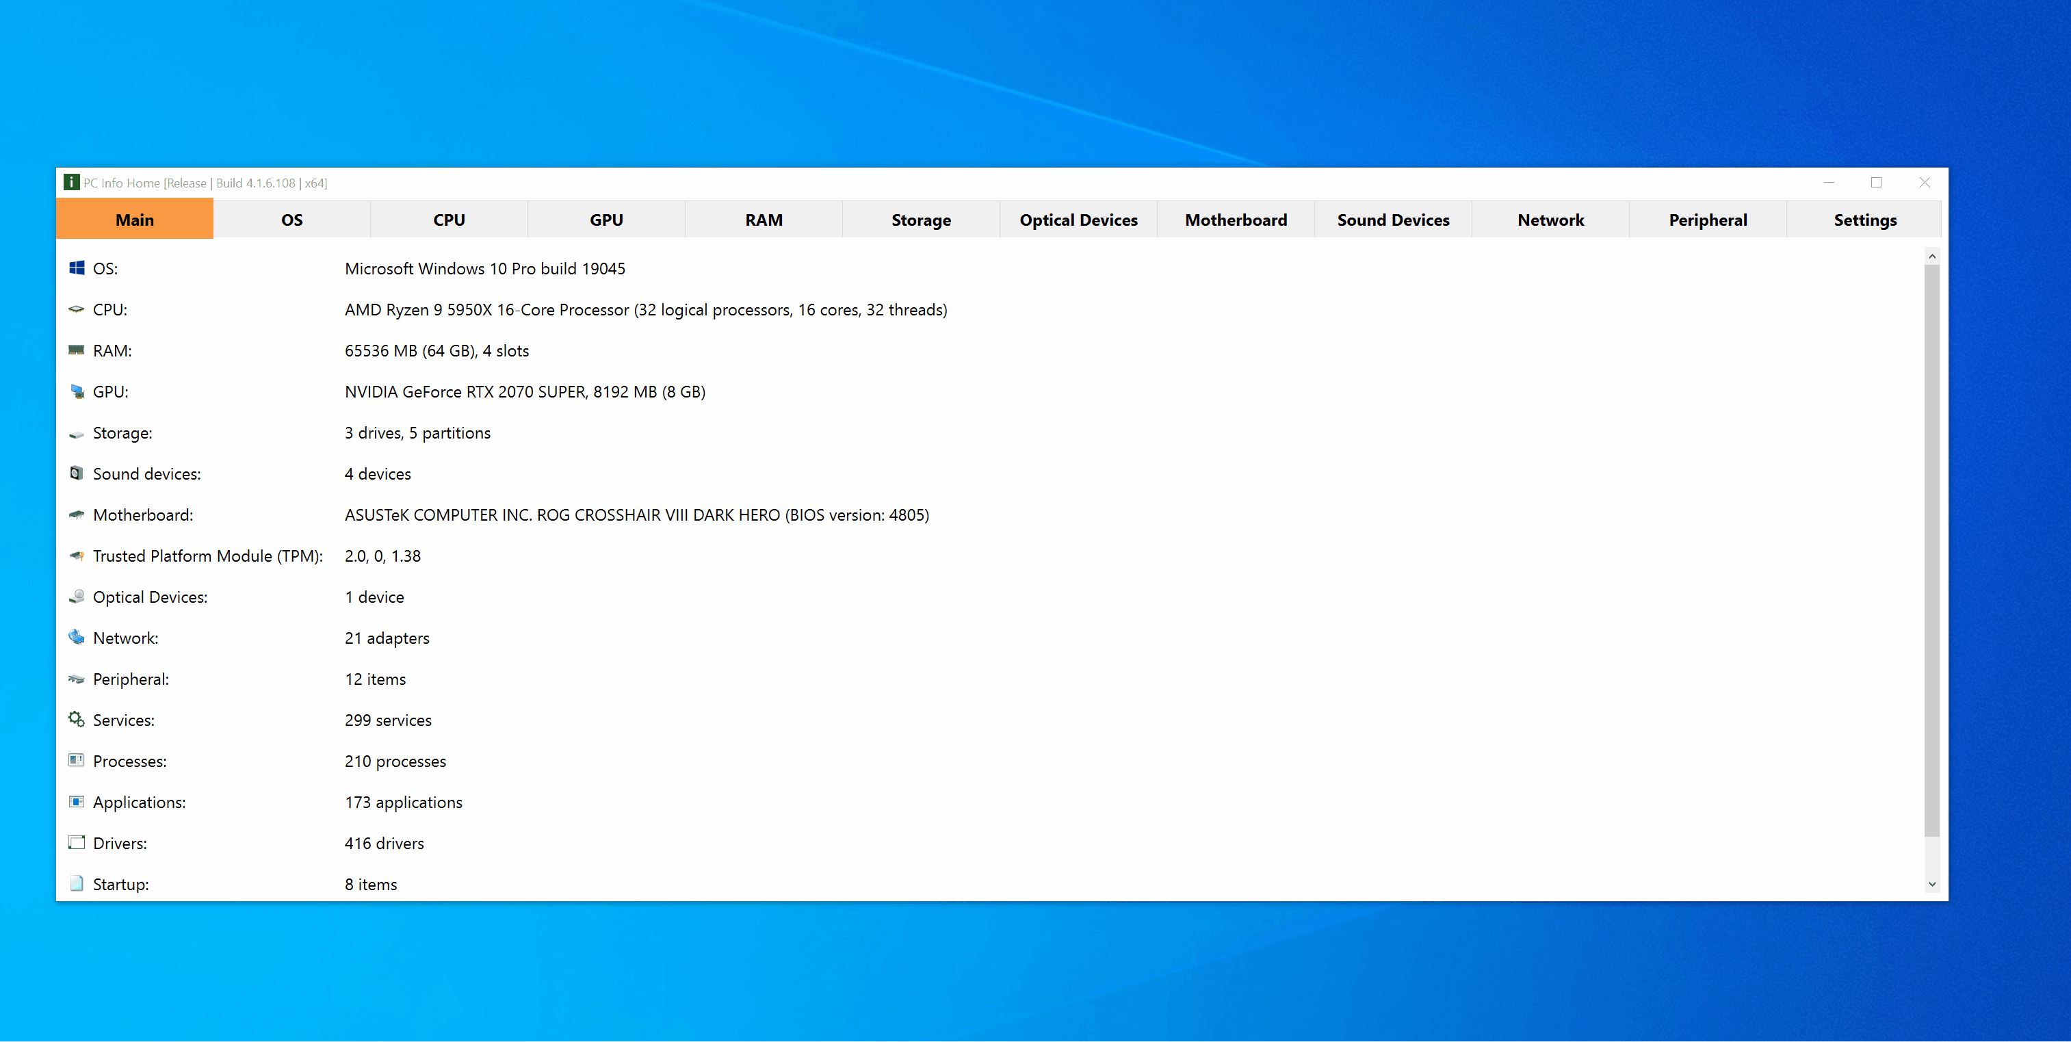
Task: Click the Drivers row icon
Action: [77, 842]
